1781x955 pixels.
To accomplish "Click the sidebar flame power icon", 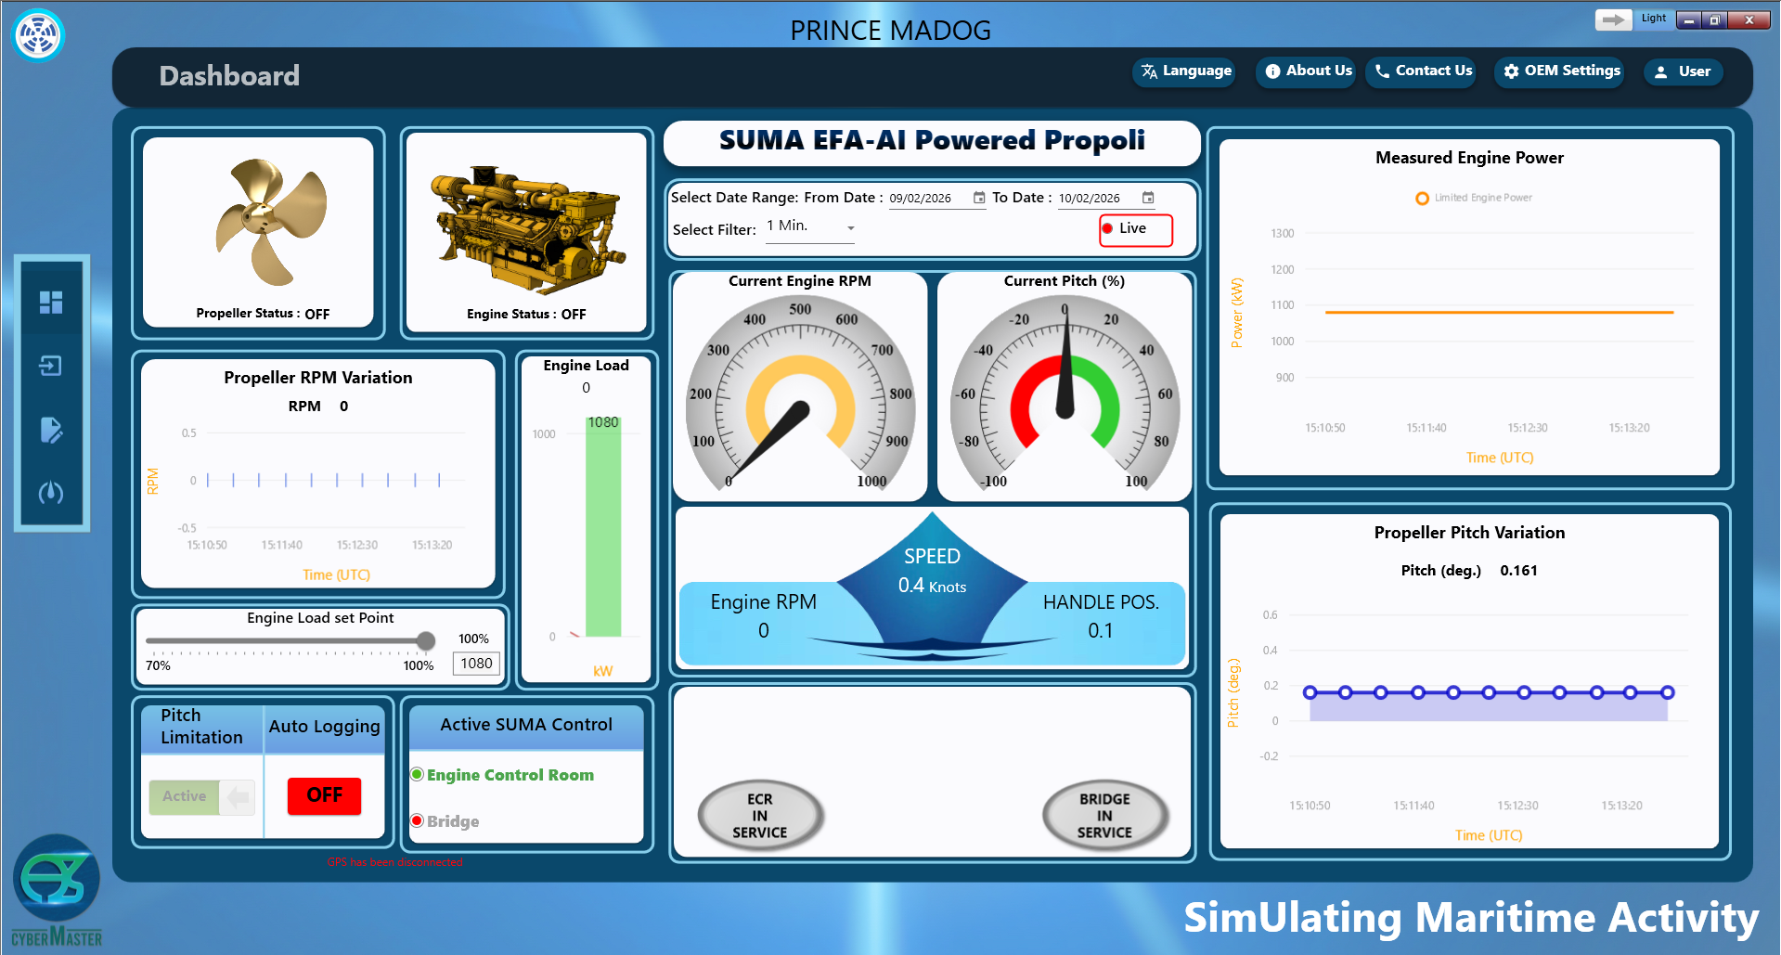I will (x=51, y=492).
